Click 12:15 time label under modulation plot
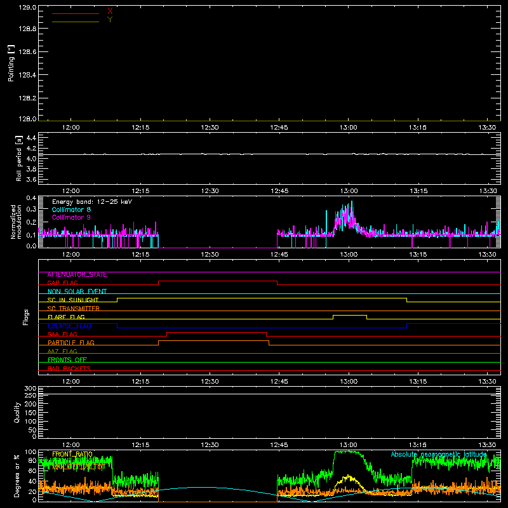 [x=140, y=255]
